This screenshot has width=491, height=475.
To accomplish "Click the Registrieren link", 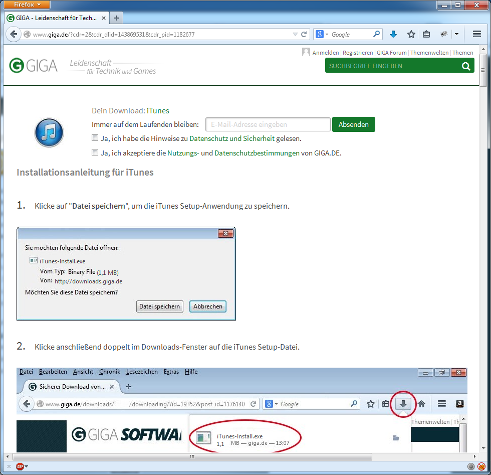I will click(x=358, y=53).
